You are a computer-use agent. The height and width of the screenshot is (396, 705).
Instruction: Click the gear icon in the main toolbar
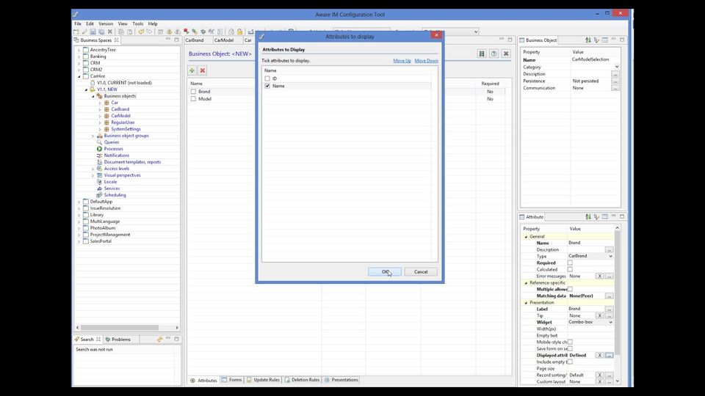[x=203, y=32]
